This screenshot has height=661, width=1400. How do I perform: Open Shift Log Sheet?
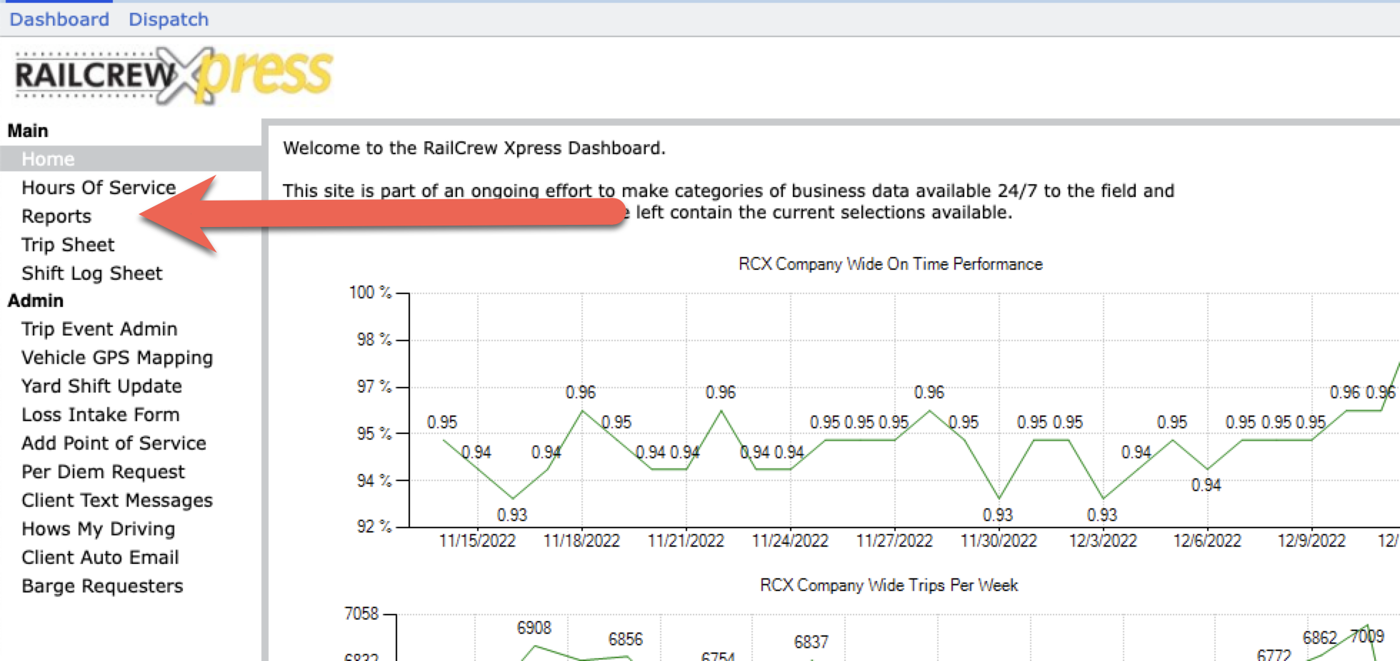click(x=92, y=273)
